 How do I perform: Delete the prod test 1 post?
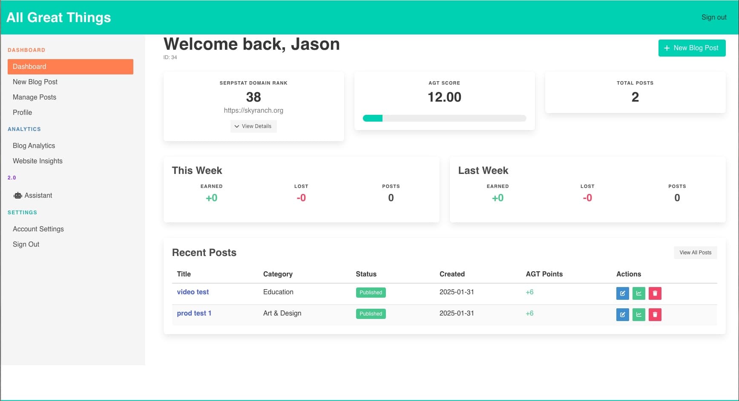pyautogui.click(x=655, y=314)
